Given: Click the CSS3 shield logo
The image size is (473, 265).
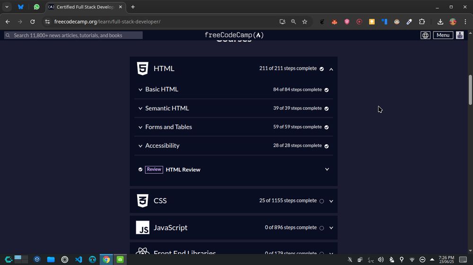Looking at the screenshot, I should pos(142,200).
